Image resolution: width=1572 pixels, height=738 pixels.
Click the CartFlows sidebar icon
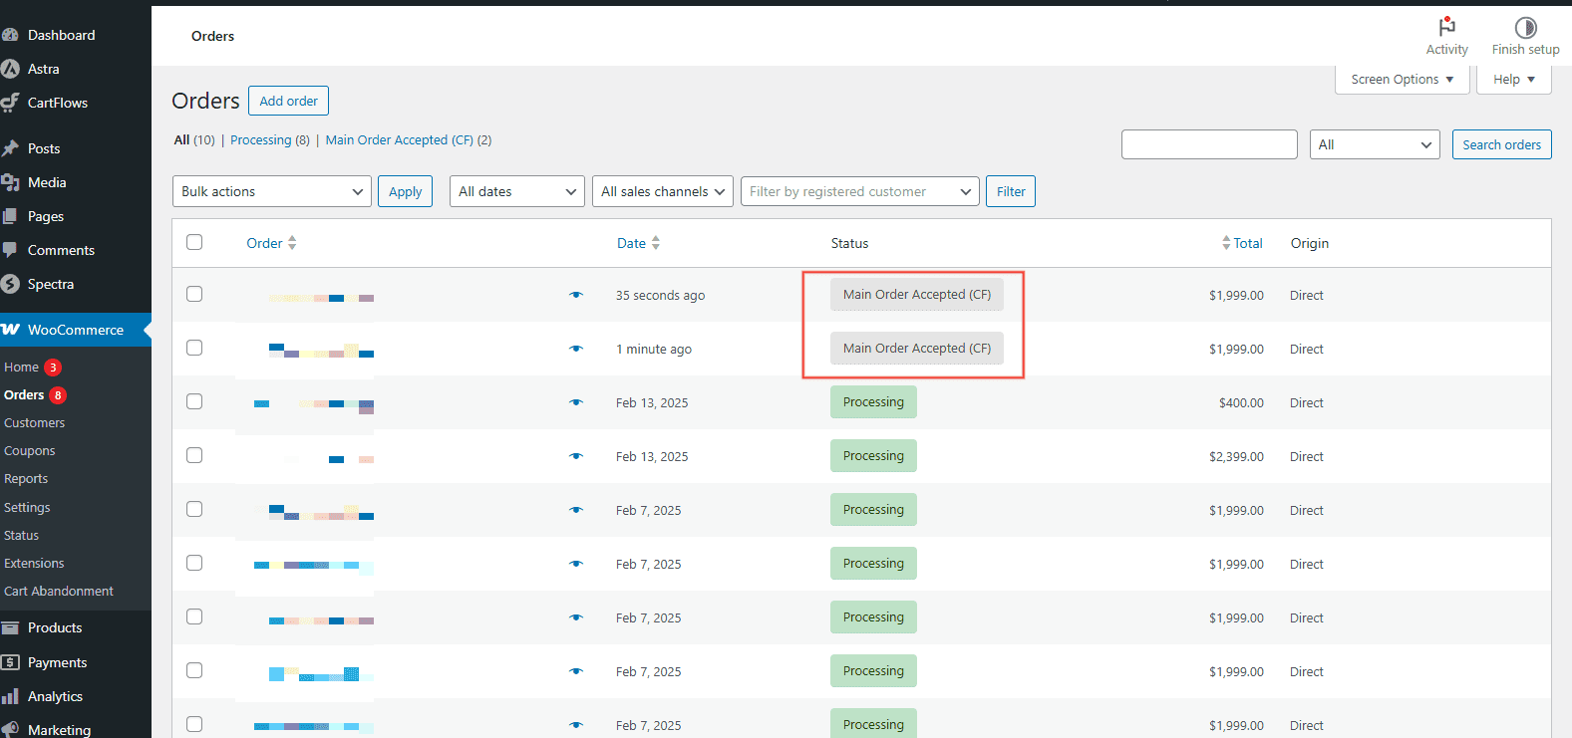click(x=10, y=103)
